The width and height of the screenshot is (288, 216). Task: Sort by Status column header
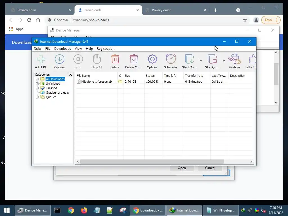click(x=153, y=76)
